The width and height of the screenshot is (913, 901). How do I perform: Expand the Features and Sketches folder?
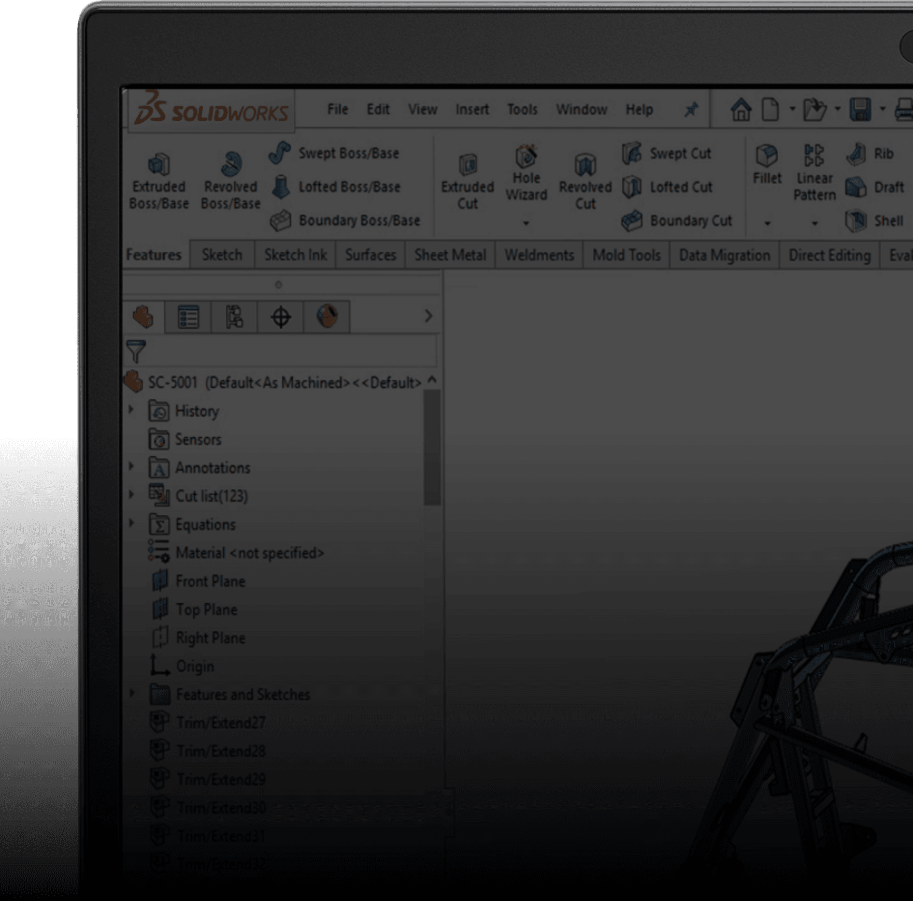click(x=132, y=693)
